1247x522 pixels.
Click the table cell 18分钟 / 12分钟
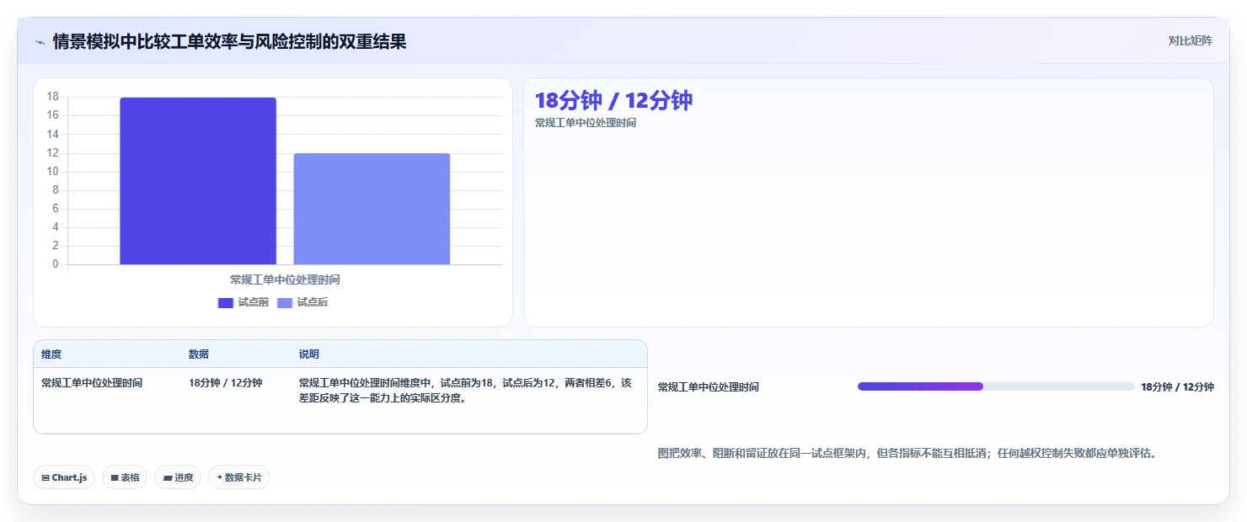pos(225,383)
